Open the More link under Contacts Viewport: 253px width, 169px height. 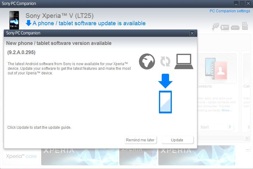pos(227,110)
